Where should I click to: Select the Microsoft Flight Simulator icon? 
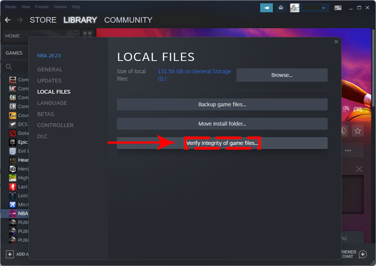12,205
